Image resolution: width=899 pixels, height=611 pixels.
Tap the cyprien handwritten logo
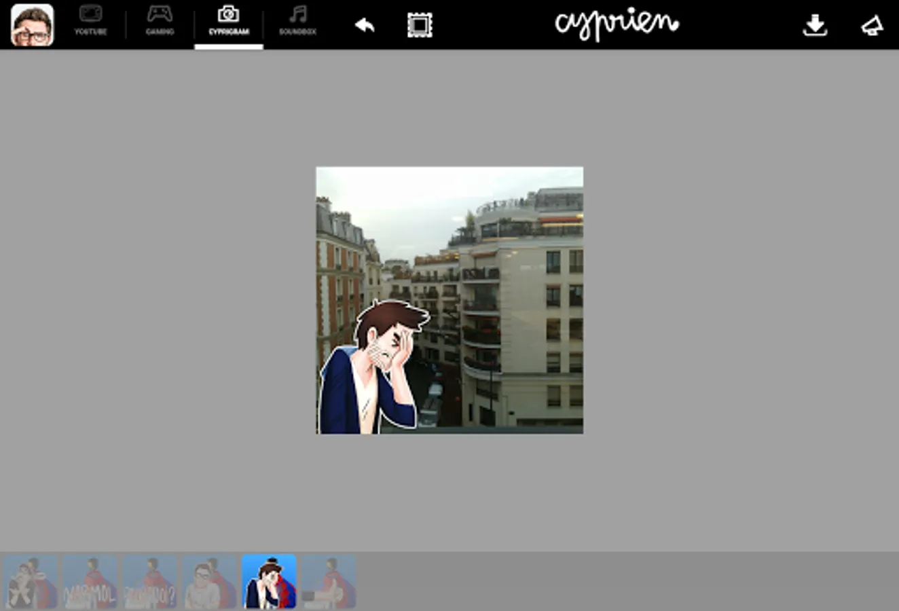(617, 24)
